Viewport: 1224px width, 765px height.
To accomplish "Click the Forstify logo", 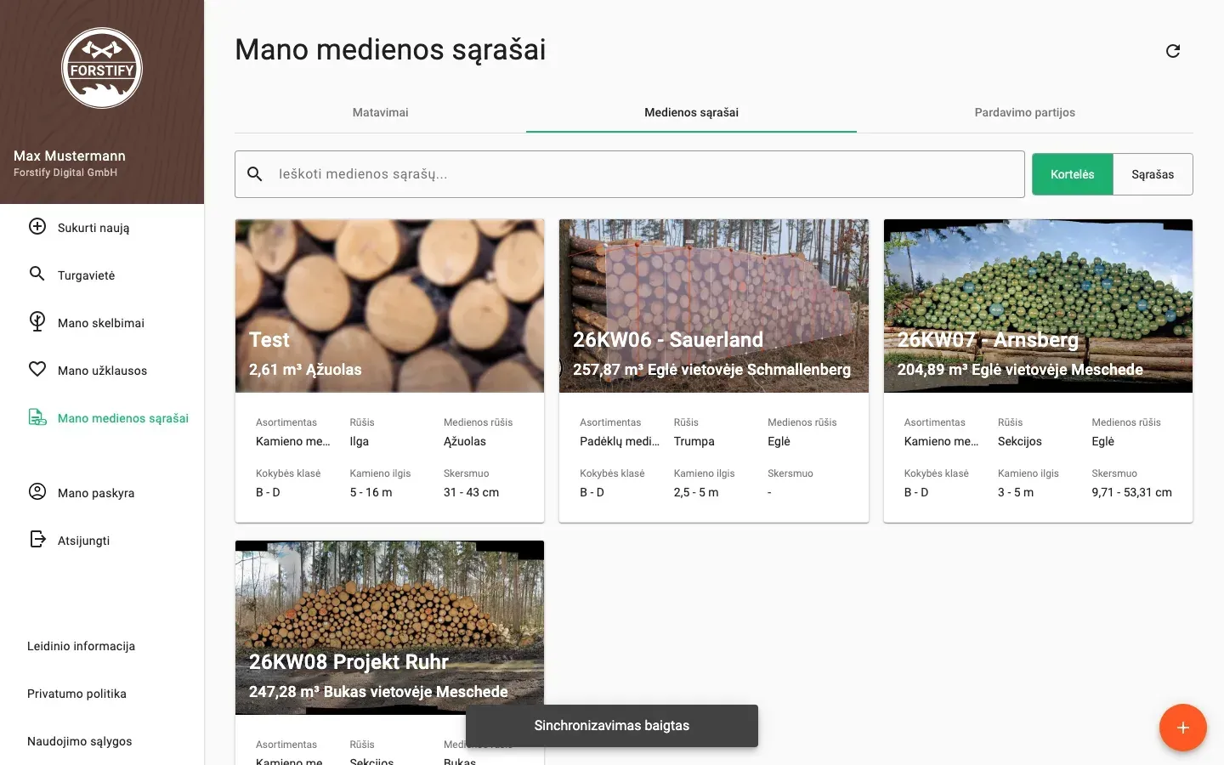I will coord(102,68).
